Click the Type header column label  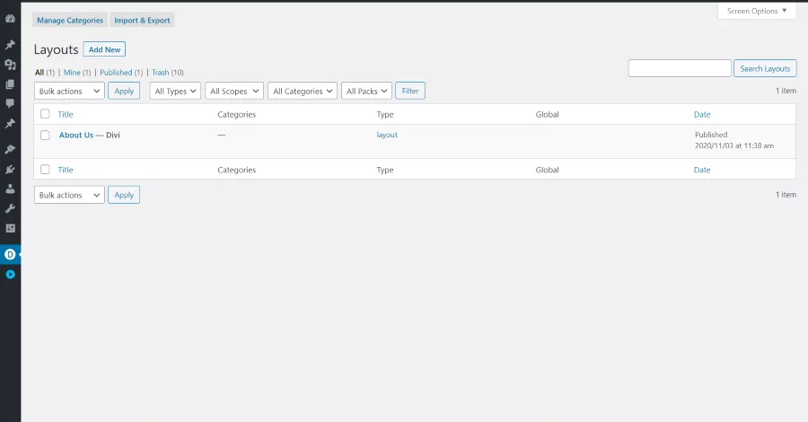[385, 114]
